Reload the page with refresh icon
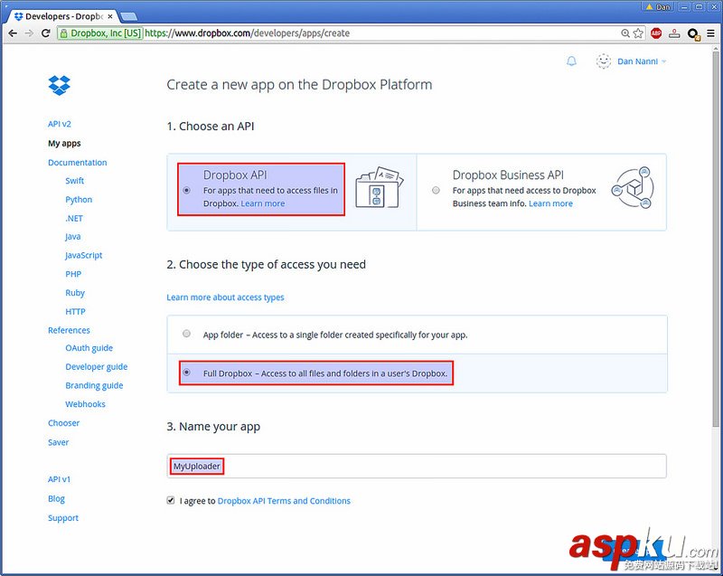Viewport: 723px width, 576px height. 45,33
